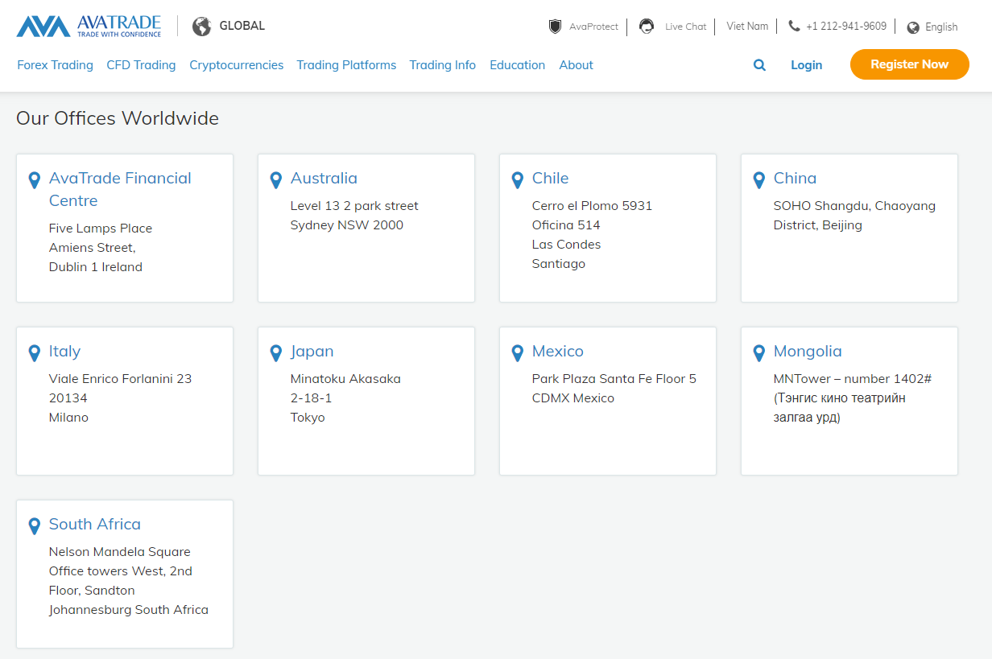
Task: Open the CFD Trading menu
Action: (x=141, y=65)
